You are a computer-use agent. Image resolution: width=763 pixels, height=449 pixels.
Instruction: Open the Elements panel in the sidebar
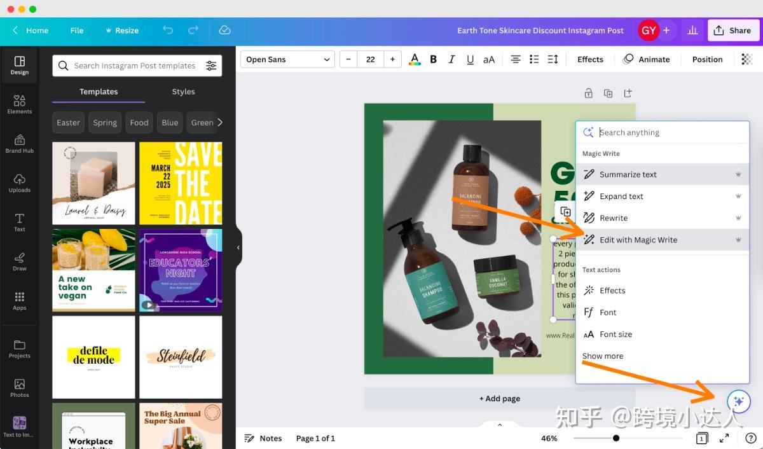coord(19,104)
